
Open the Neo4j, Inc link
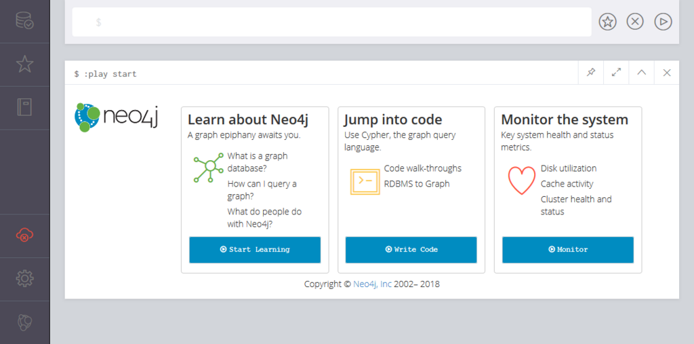(x=372, y=284)
